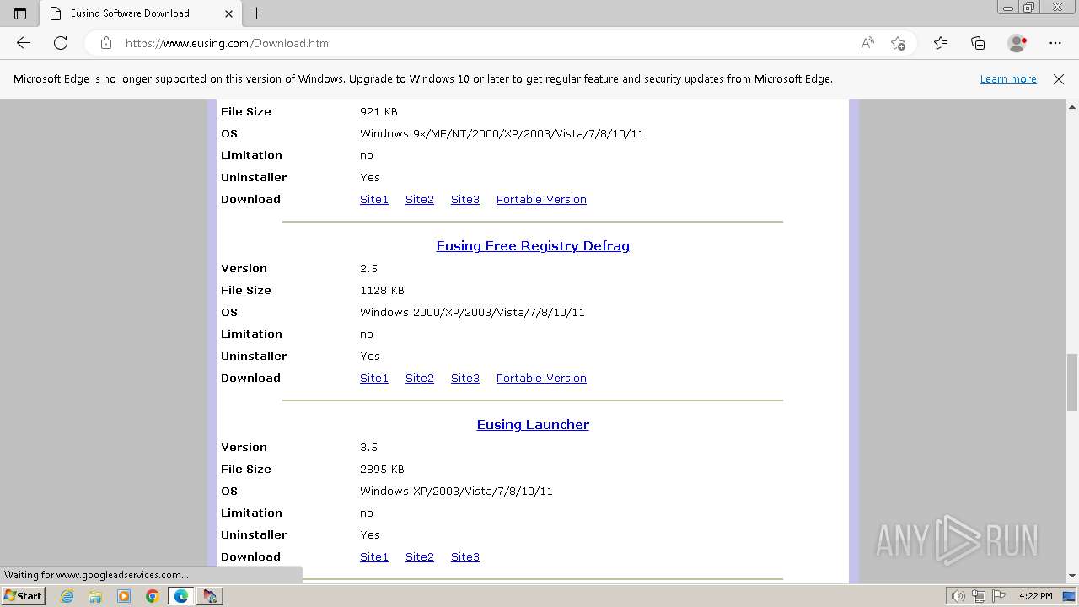Open the tab actions menu icon
This screenshot has height=607, width=1079.
tap(20, 13)
